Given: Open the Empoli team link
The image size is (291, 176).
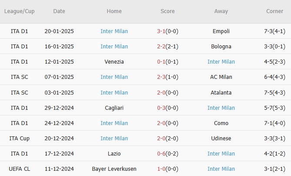Looking at the screenshot, I should [x=221, y=31].
